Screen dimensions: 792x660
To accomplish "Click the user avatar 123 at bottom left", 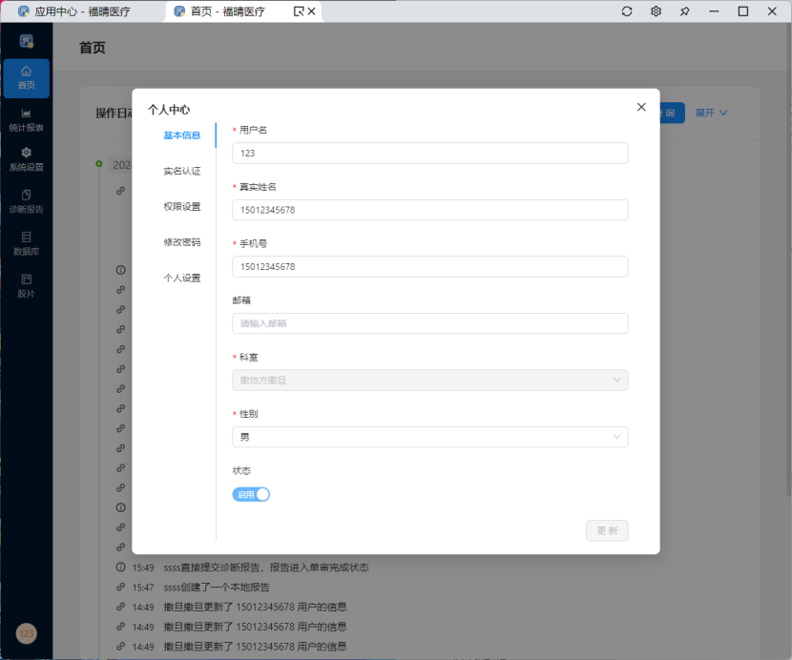I will tap(26, 633).
